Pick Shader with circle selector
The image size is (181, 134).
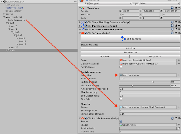coord(179,125)
